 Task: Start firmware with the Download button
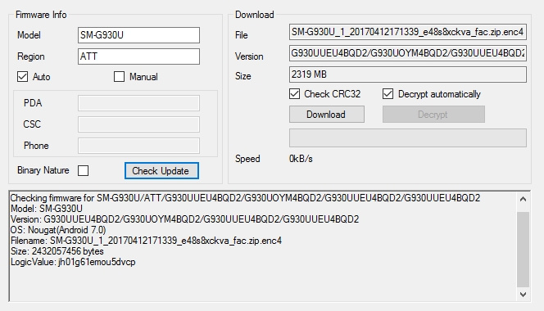click(x=326, y=115)
